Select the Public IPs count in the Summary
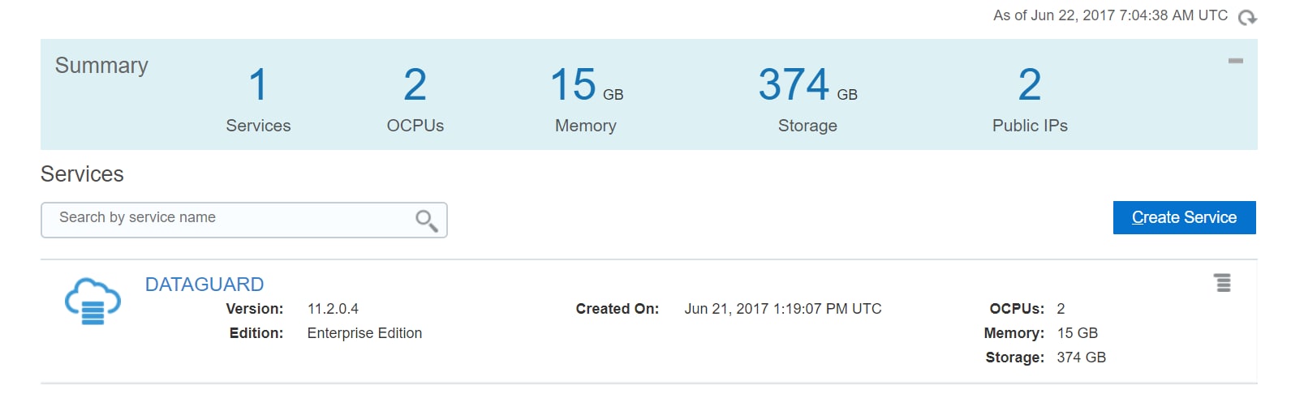1304x411 pixels. pyautogui.click(x=1029, y=85)
